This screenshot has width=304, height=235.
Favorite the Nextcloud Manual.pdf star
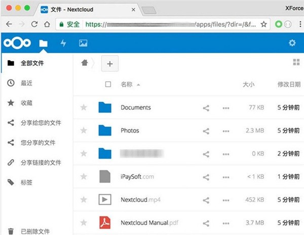(84, 223)
